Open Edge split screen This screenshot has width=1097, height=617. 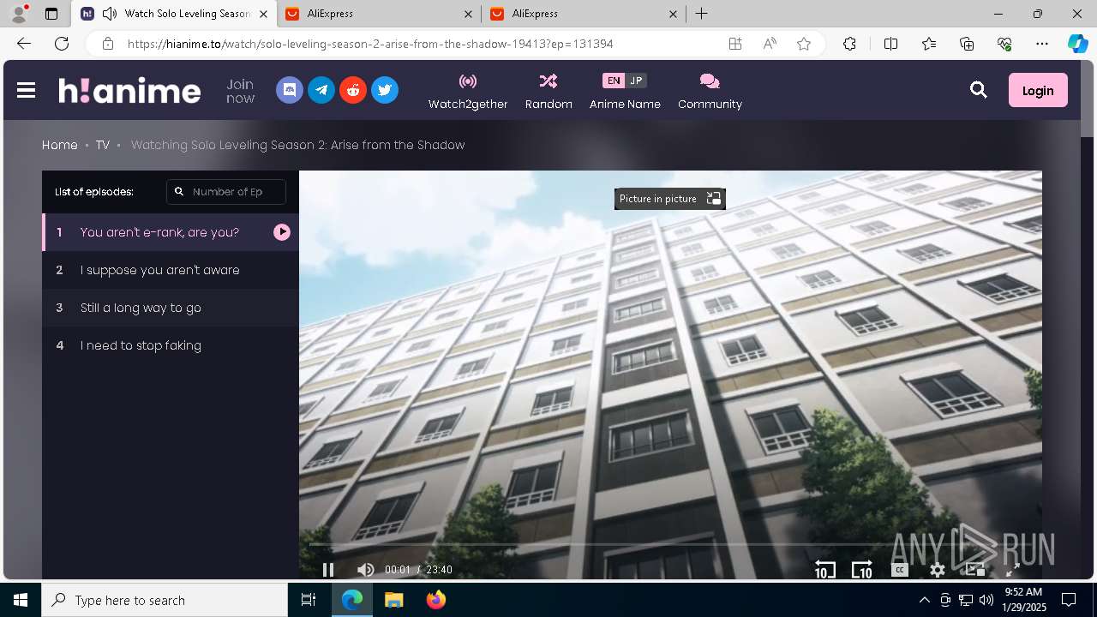[x=890, y=44]
